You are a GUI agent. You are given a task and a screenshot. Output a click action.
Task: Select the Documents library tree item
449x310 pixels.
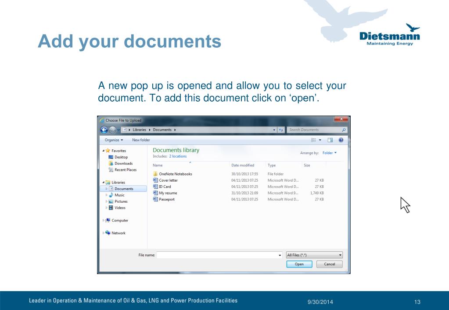124,189
